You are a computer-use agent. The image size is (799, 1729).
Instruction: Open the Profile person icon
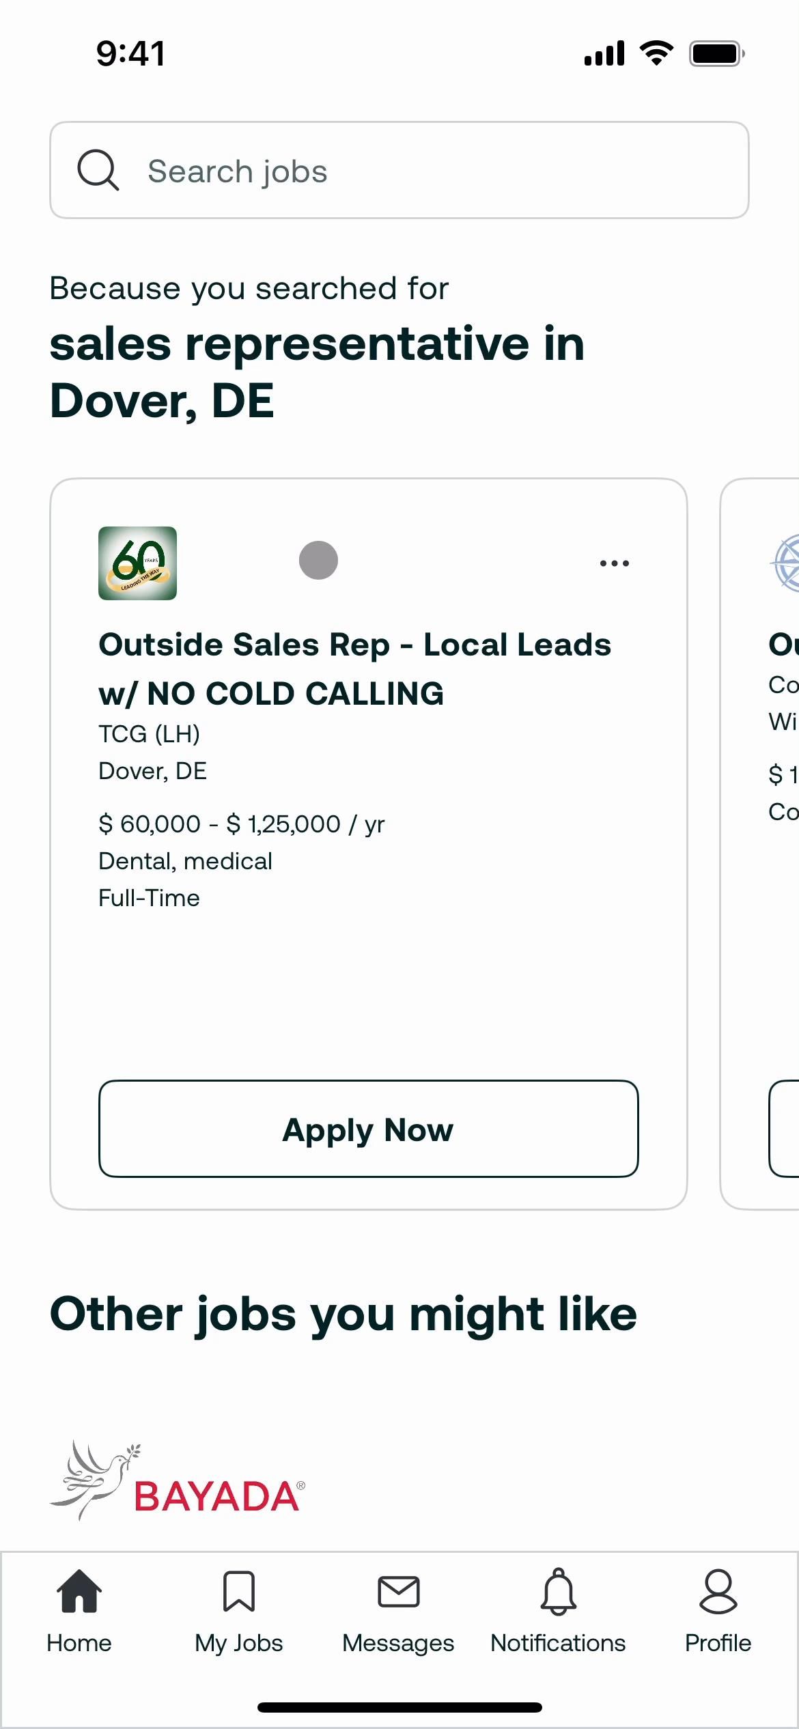(x=718, y=1591)
